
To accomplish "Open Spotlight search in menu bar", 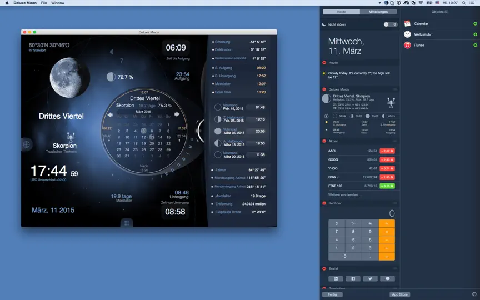I will (464, 3).
